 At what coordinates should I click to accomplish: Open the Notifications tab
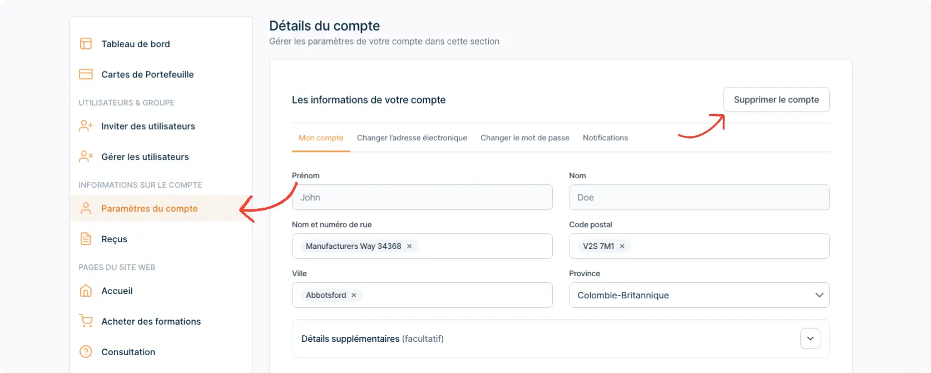click(x=605, y=138)
